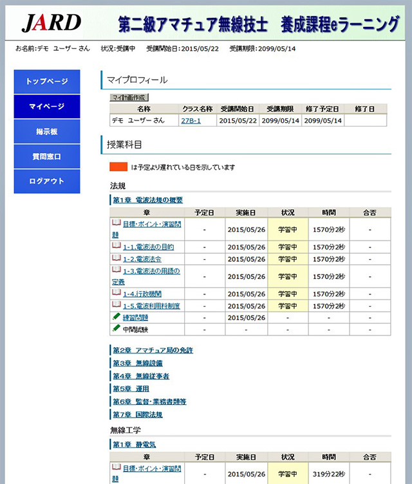Click the 合否 column header in 法規 table
This screenshot has width=412, height=484.
click(x=370, y=213)
